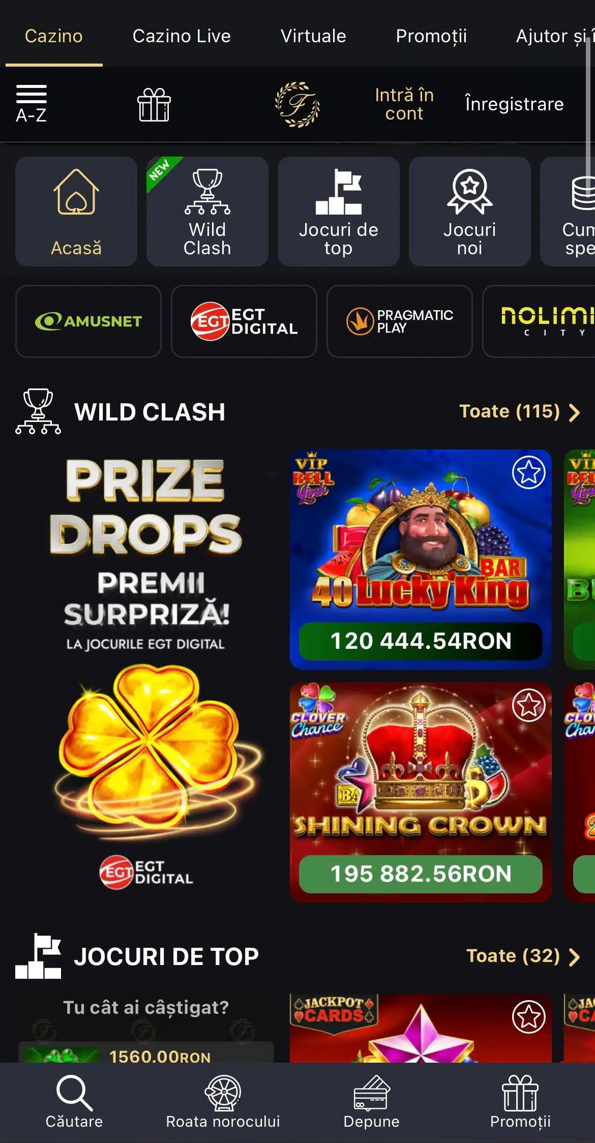595x1143 pixels.
Task: Select Jocuri de top category tile
Action: click(339, 212)
